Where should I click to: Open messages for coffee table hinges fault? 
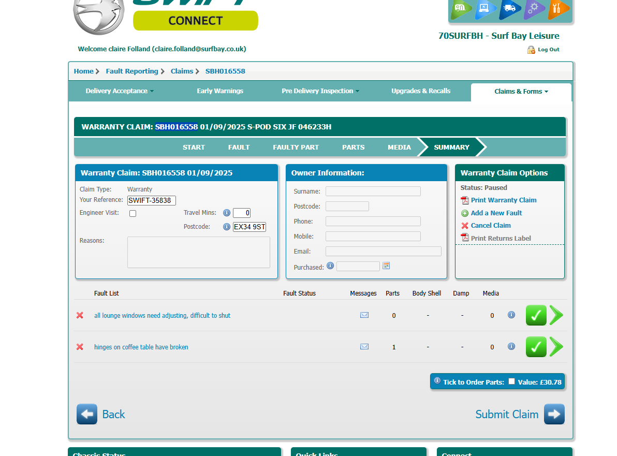(x=364, y=347)
